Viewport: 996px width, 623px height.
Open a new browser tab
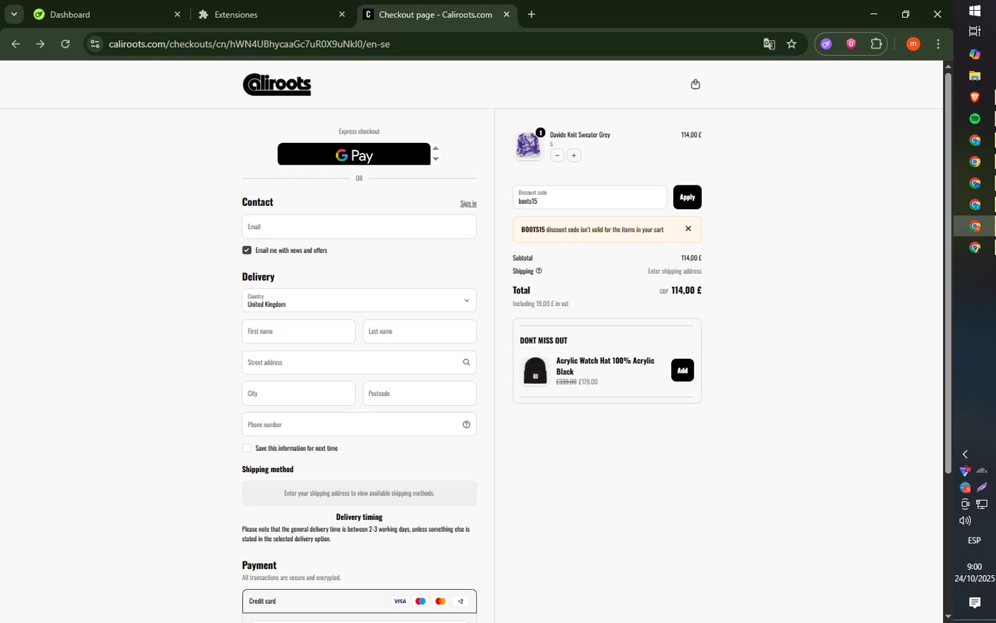pyautogui.click(x=531, y=15)
